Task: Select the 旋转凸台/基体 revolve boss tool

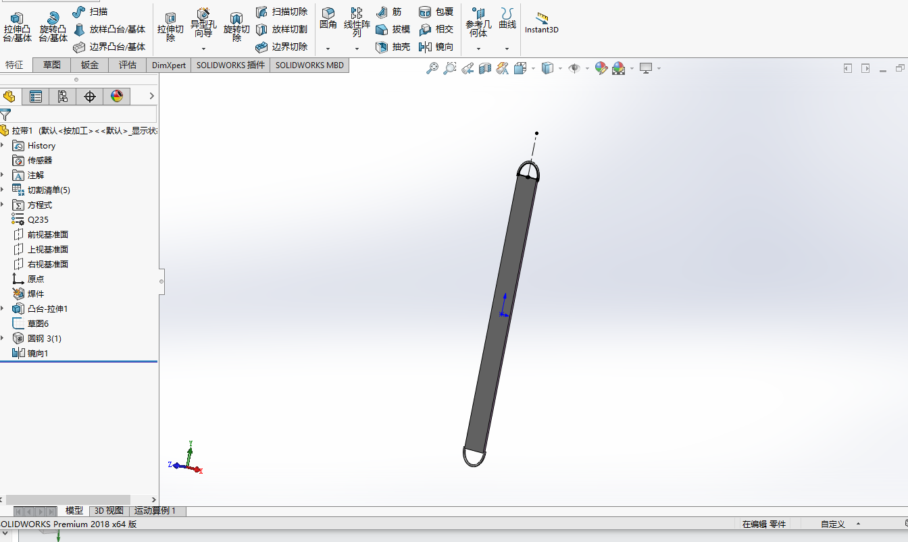Action: click(x=53, y=27)
